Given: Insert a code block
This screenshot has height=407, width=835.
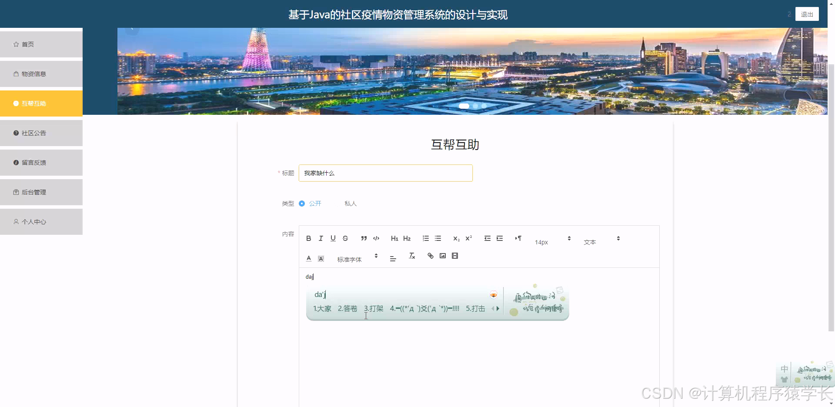Looking at the screenshot, I should [x=376, y=238].
